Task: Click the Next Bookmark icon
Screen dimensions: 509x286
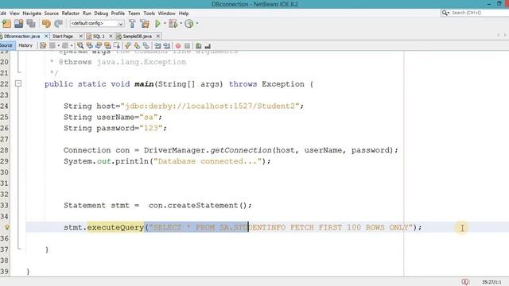Action: click(x=137, y=46)
